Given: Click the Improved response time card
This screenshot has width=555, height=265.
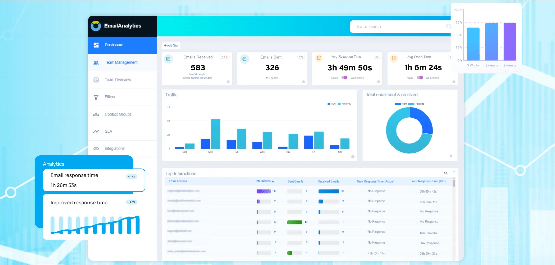Looking at the screenshot, I should pos(94,217).
